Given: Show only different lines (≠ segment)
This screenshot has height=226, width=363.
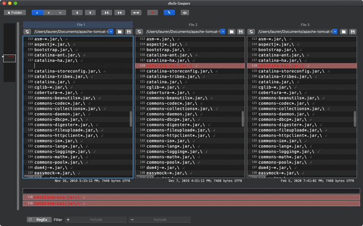Looking at the screenshot, I should click(49, 13).
